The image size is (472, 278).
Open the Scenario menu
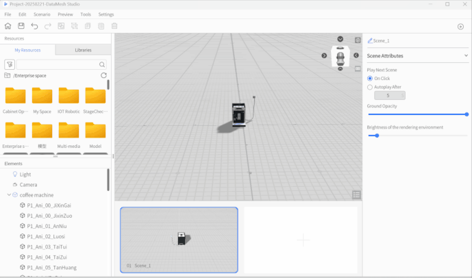(x=42, y=14)
